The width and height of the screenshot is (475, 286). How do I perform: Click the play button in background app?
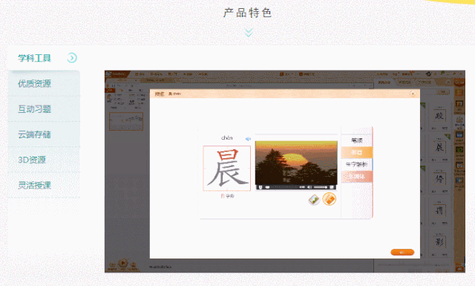(122, 263)
